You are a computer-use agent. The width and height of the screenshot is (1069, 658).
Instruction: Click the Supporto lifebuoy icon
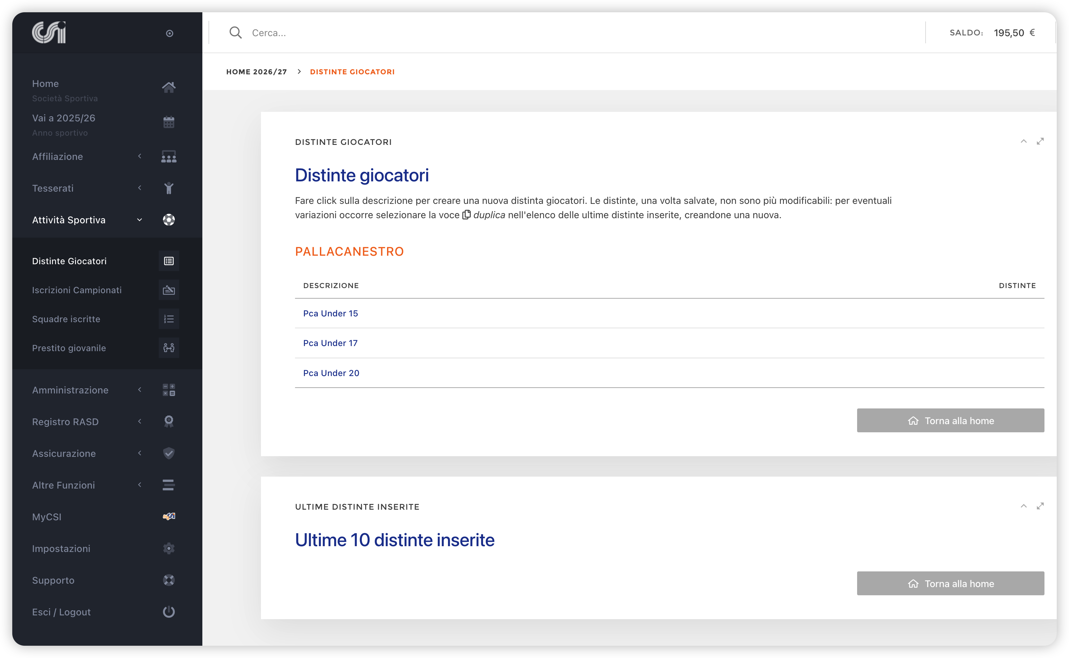pyautogui.click(x=169, y=580)
